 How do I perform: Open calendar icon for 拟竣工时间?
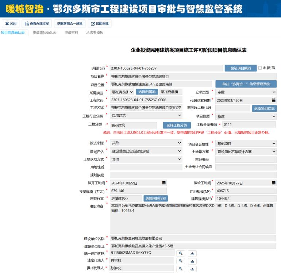pos(273,183)
